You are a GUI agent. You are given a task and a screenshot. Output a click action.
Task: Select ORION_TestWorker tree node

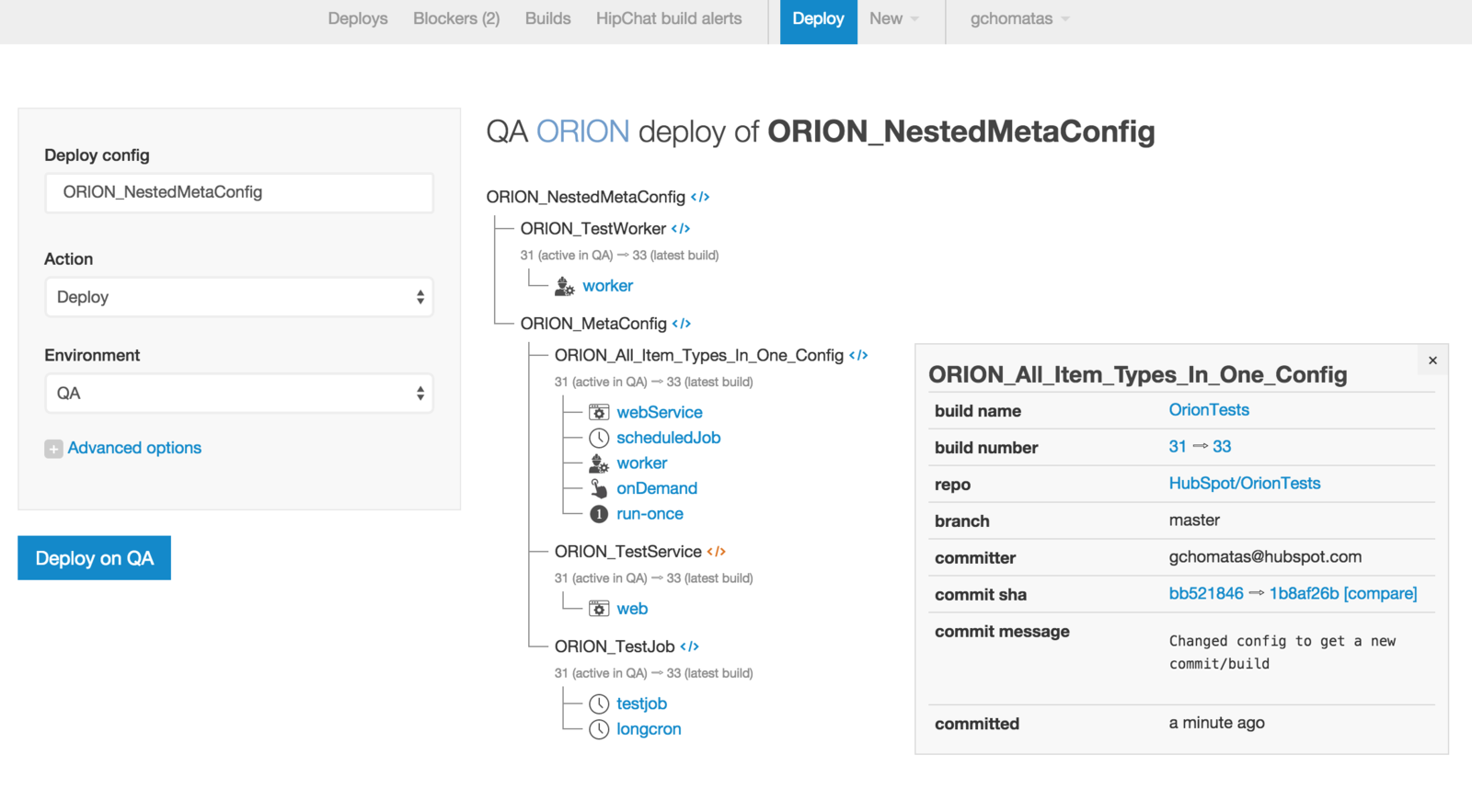[593, 229]
